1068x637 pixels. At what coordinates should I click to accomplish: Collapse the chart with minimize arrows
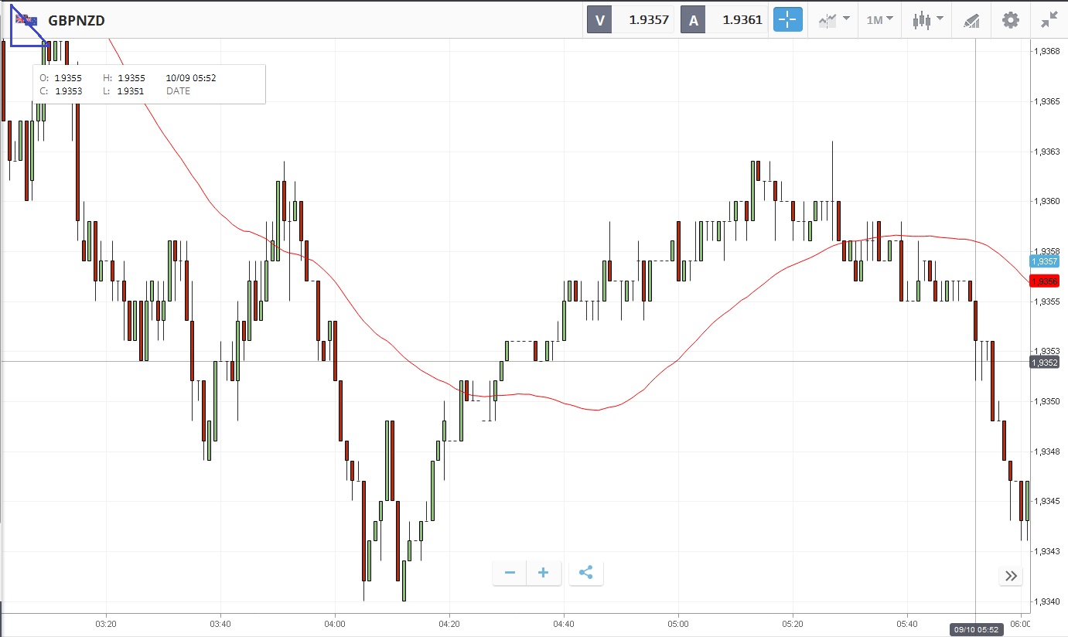[x=1049, y=20]
